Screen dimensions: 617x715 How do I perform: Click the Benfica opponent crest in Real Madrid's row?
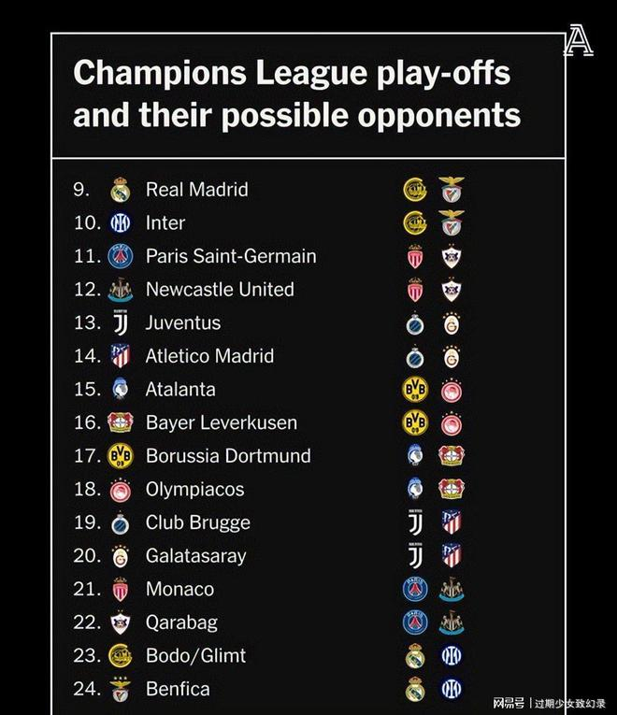[x=452, y=190]
